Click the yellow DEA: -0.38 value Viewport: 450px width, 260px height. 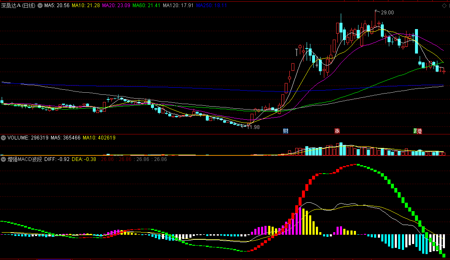(x=84, y=159)
